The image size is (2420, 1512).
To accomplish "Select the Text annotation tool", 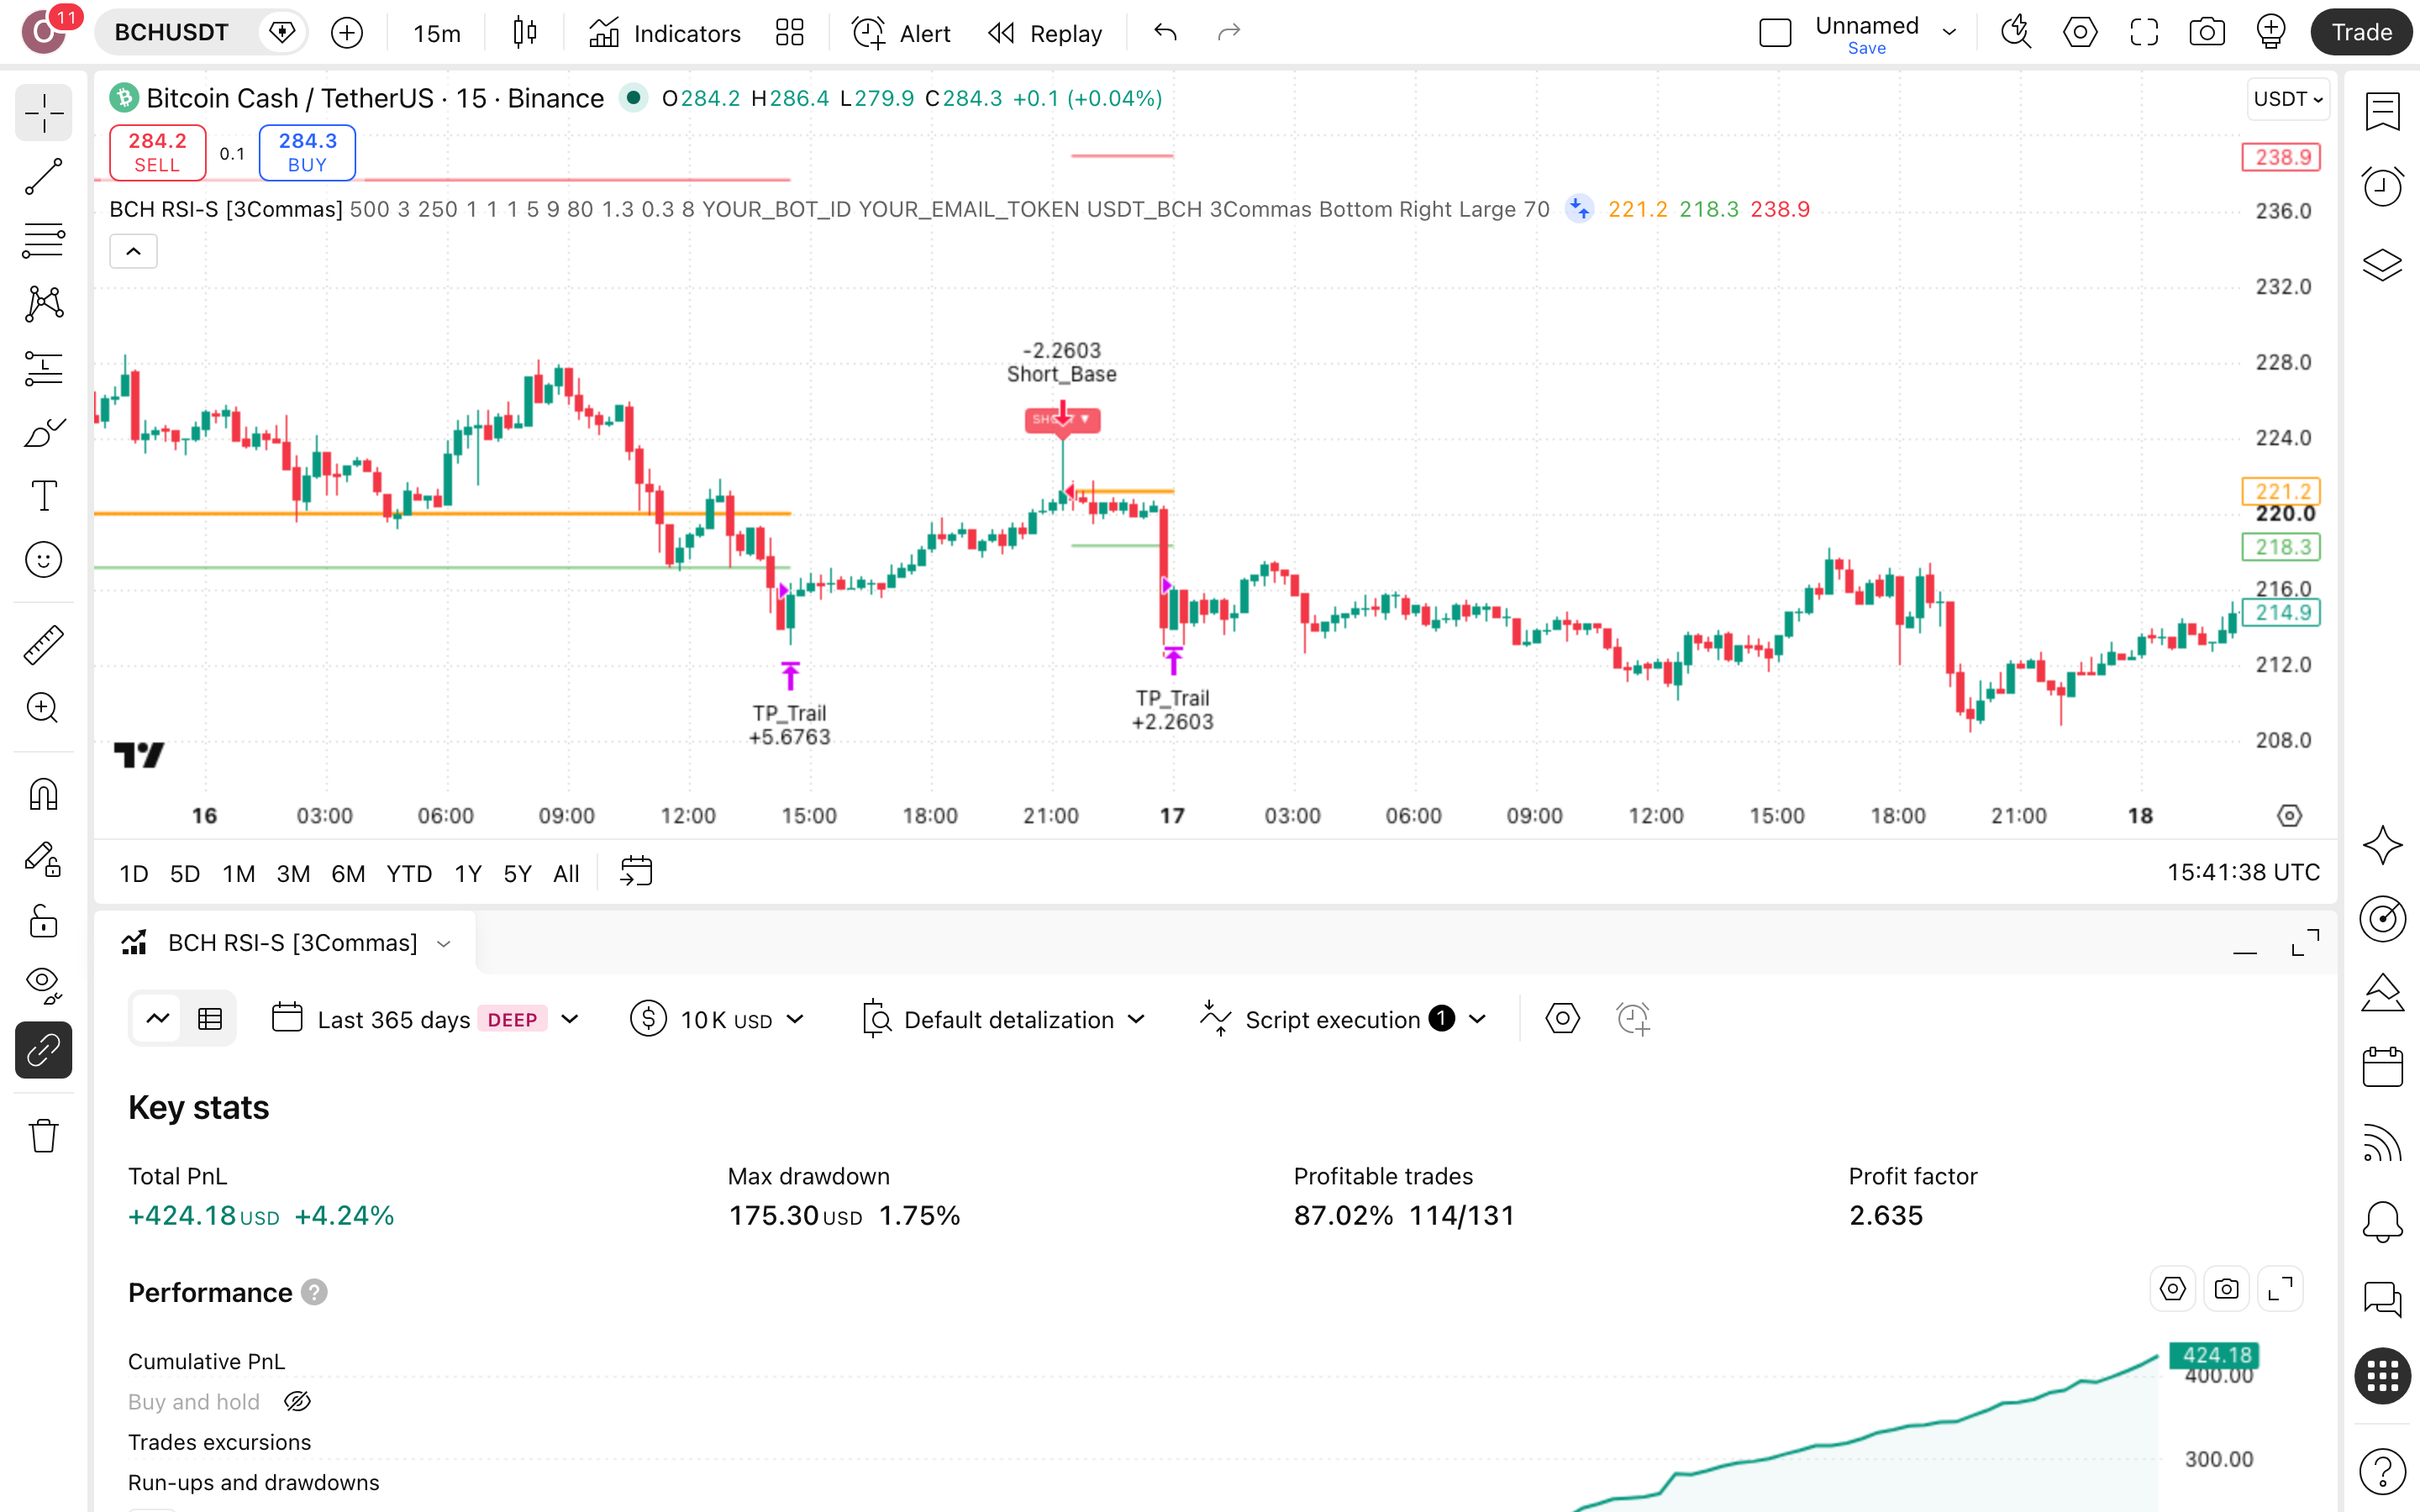I will pos(43,495).
